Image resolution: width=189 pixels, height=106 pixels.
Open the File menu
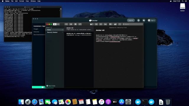pos(12,1)
